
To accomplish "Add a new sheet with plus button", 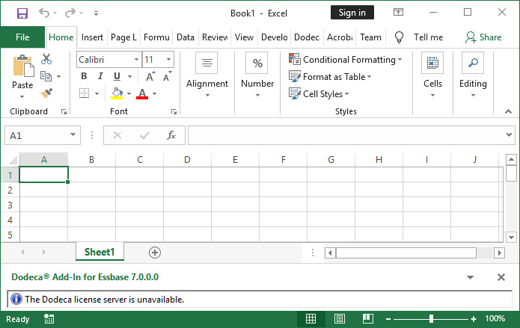I will click(x=155, y=253).
